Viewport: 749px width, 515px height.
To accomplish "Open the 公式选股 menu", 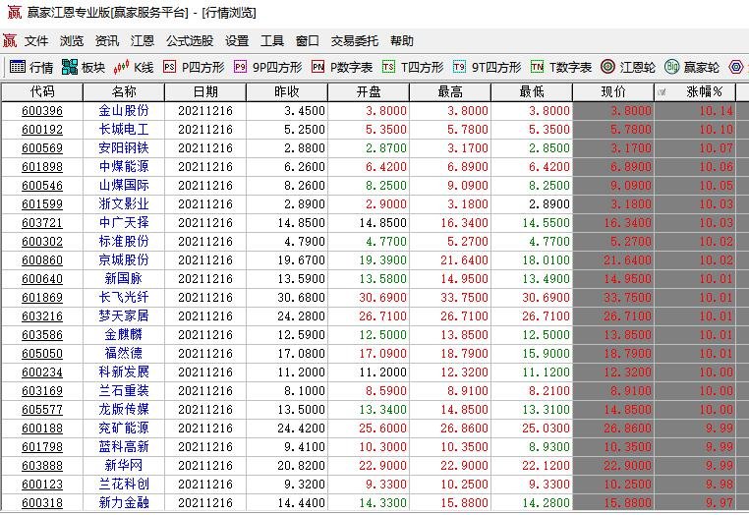I will click(190, 40).
